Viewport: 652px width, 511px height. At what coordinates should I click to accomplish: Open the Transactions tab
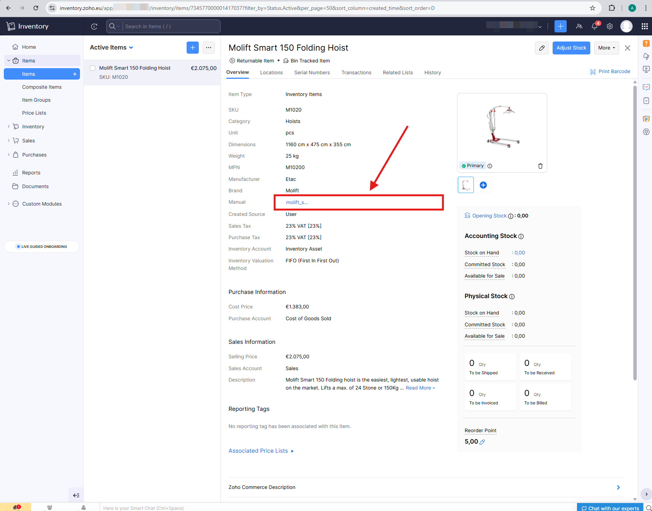click(356, 72)
